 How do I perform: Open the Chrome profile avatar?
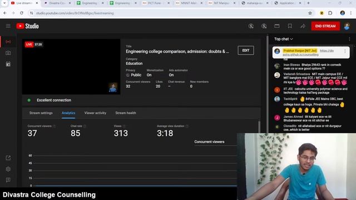(343, 13)
